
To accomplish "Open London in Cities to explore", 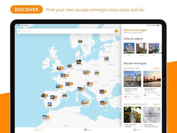I will [141, 49].
